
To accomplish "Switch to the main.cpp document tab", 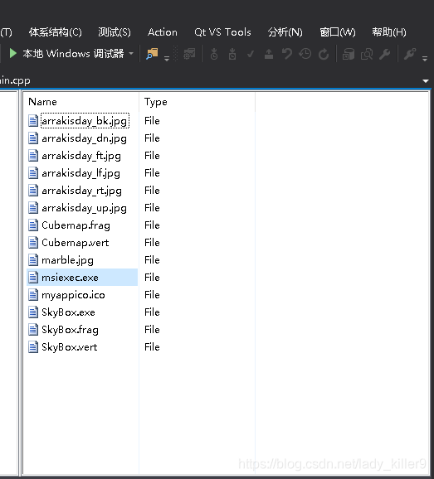I will pyautogui.click(x=15, y=80).
